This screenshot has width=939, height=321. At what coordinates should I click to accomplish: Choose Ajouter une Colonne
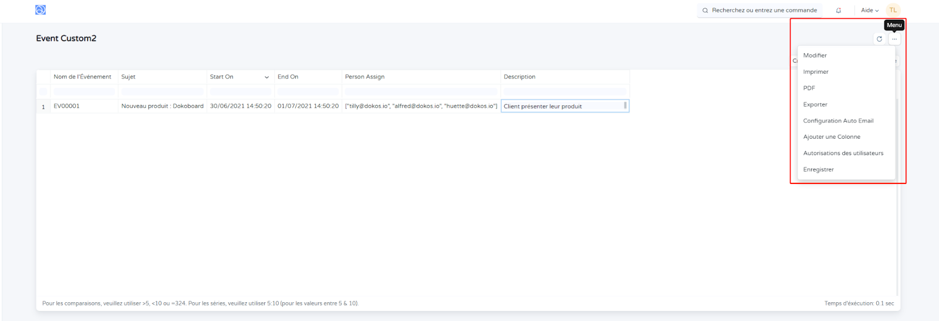tap(832, 137)
